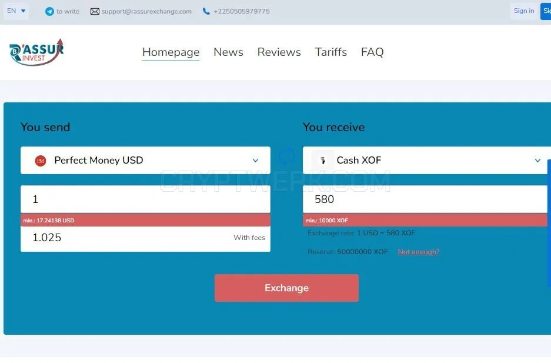Viewport: 551px width, 363px height.
Task: Click the 'With fees' label
Action: point(249,238)
